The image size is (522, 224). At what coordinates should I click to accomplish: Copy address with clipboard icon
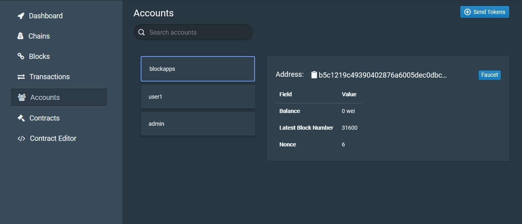tap(314, 75)
